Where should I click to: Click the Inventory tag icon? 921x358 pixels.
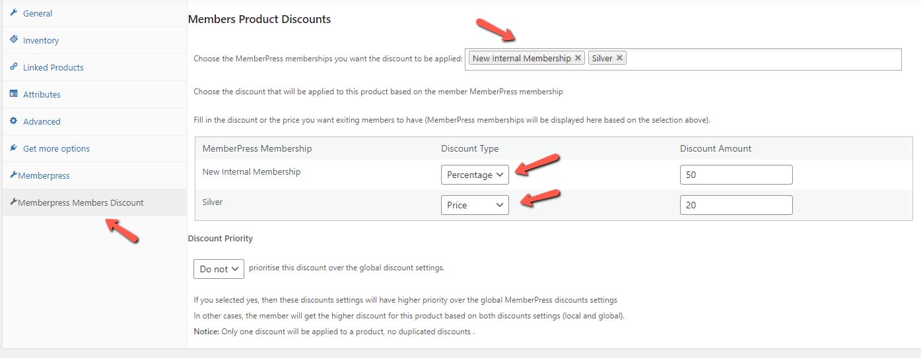[x=13, y=40]
